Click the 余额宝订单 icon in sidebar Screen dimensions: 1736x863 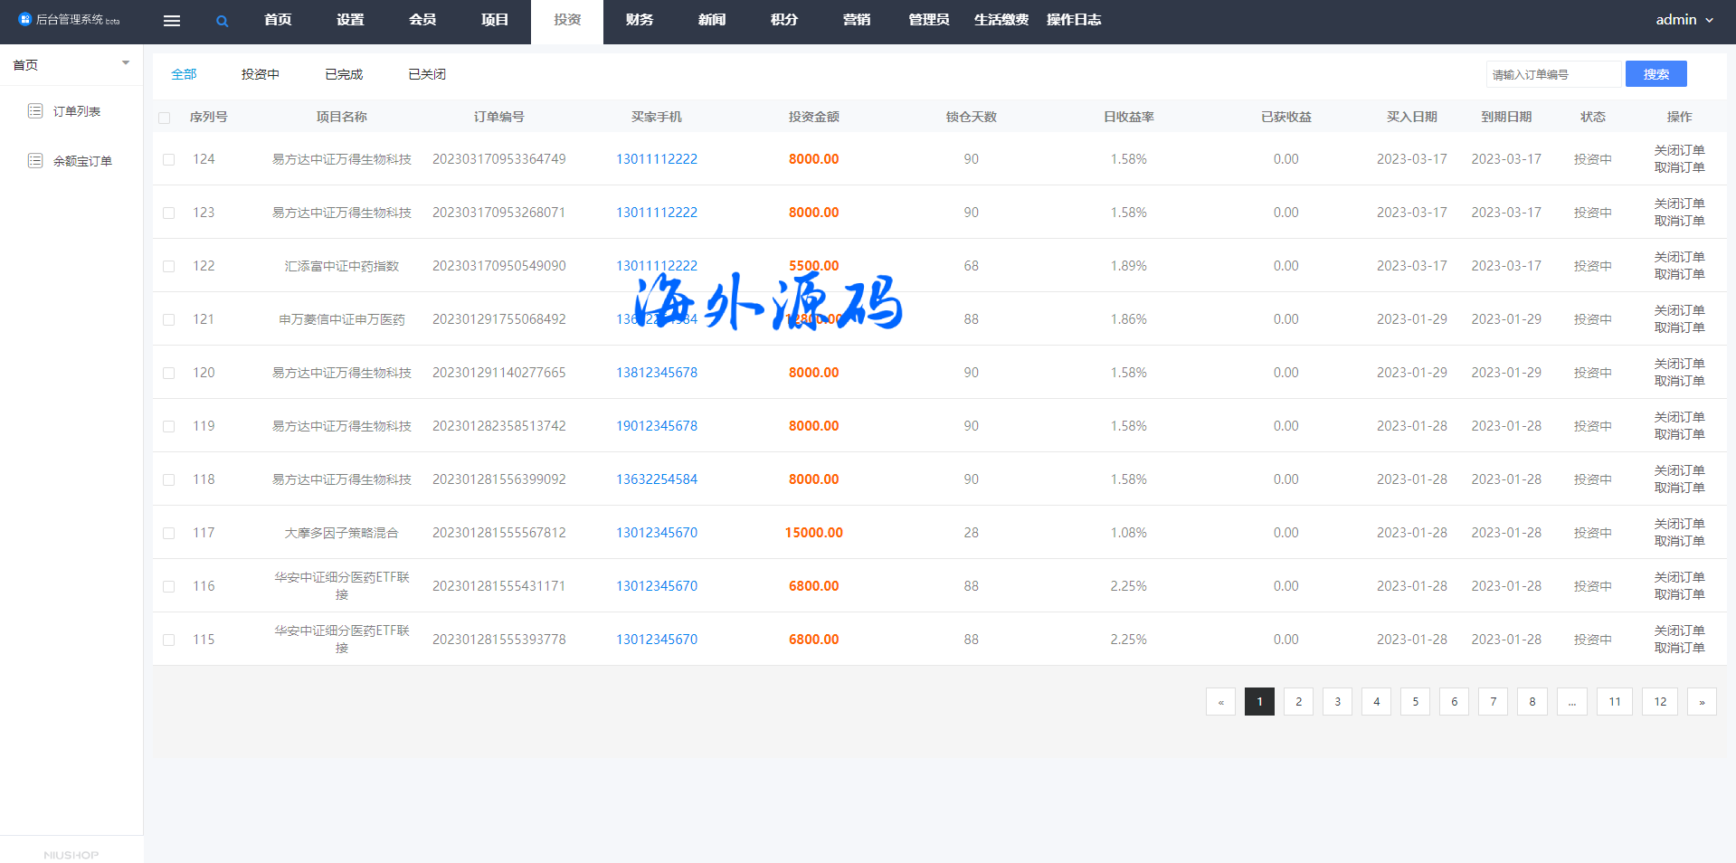tap(35, 160)
